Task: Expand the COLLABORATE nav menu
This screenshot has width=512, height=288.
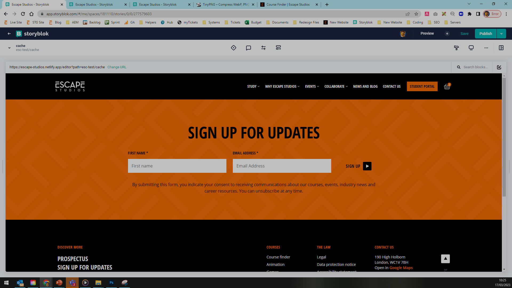Action: 336,86
